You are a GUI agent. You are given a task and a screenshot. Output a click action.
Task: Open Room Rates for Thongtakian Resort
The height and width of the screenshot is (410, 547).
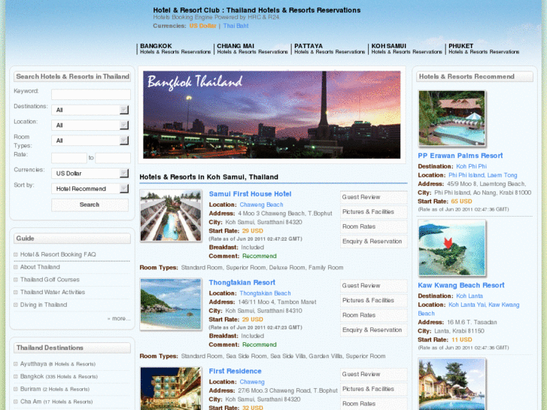[374, 315]
